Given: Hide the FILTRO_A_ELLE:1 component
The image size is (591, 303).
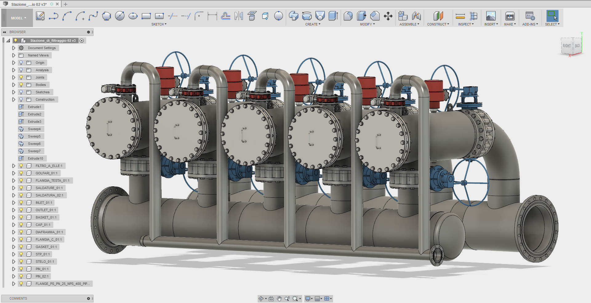Looking at the screenshot, I should coord(21,166).
